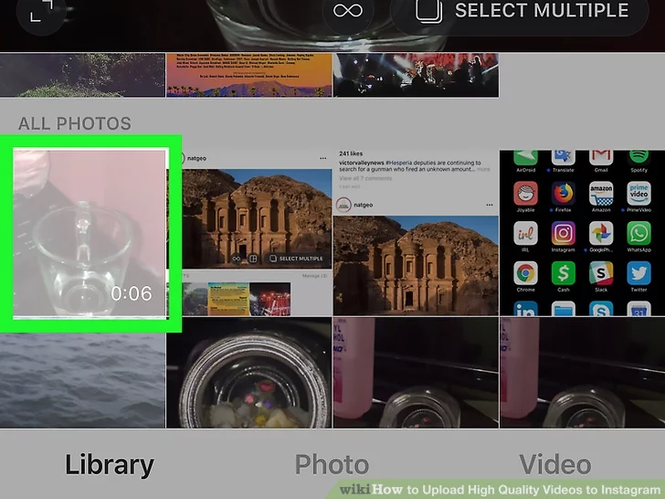Image resolution: width=665 pixels, height=499 pixels.
Task: Select the glass jar top-view photo thumbnail
Action: point(249,373)
